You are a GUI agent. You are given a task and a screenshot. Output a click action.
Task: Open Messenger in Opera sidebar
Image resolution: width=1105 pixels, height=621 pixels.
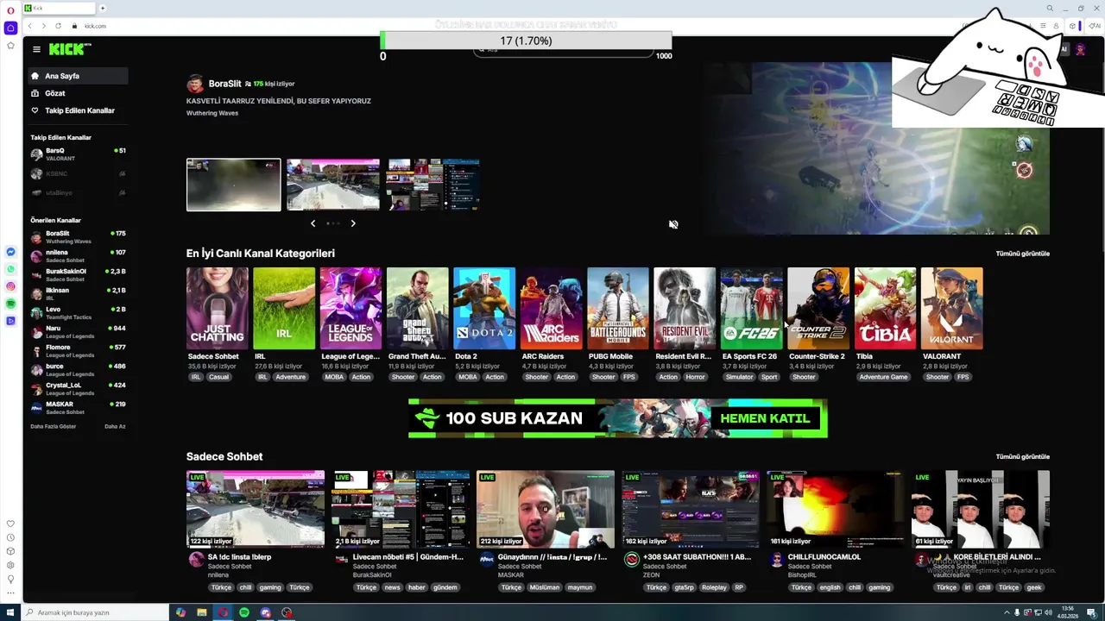point(10,252)
